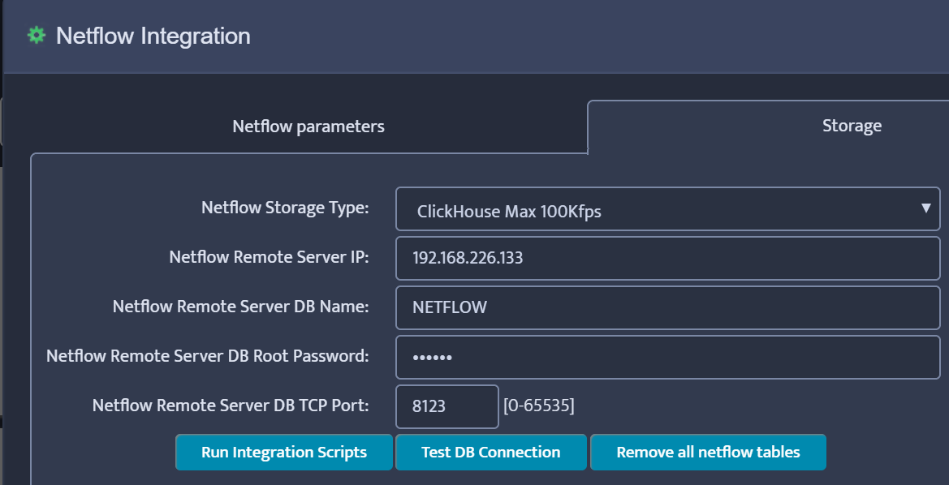
Task: Click the Netflow Storage Type label
Action: coord(285,208)
